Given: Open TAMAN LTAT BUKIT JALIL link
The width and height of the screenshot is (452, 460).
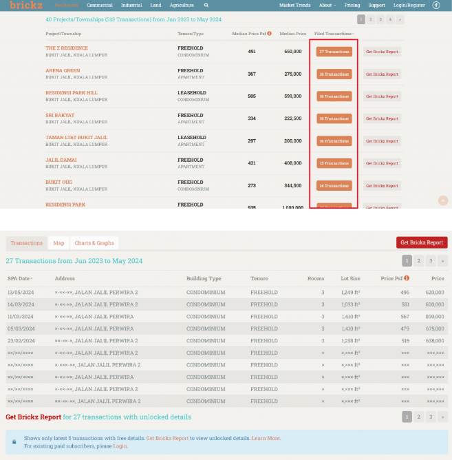Looking at the screenshot, I should [76, 137].
